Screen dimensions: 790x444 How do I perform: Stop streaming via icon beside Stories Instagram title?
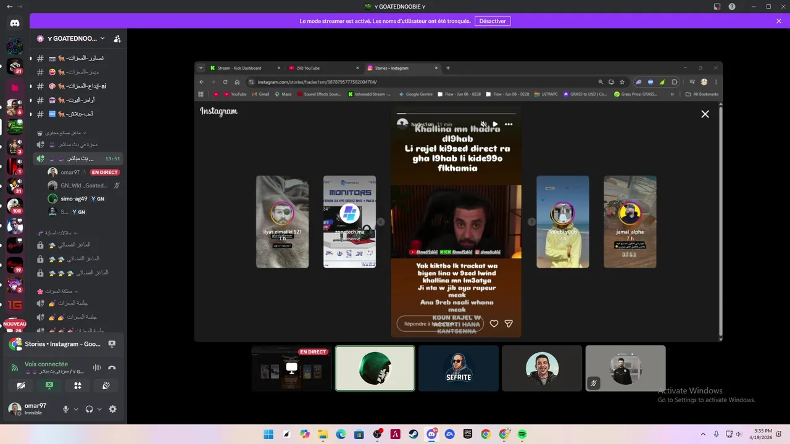pyautogui.click(x=112, y=344)
